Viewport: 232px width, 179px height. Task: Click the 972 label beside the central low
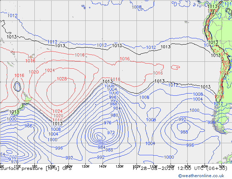click(x=111, y=133)
